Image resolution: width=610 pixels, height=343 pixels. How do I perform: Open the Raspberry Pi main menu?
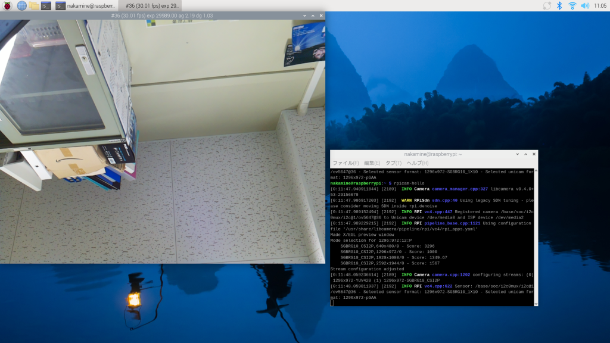[x=7, y=5]
